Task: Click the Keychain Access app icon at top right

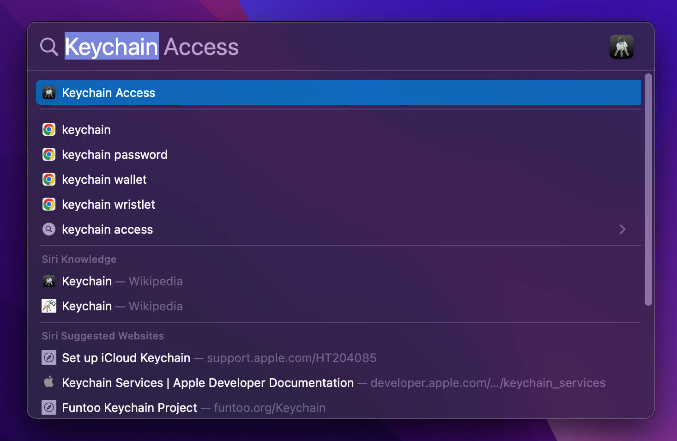Action: [621, 47]
